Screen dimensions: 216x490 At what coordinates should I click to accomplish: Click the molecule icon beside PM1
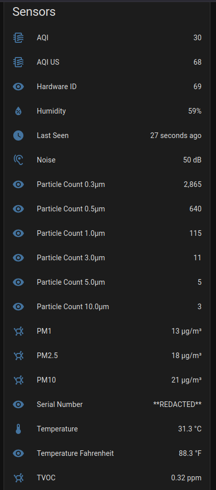19,331
